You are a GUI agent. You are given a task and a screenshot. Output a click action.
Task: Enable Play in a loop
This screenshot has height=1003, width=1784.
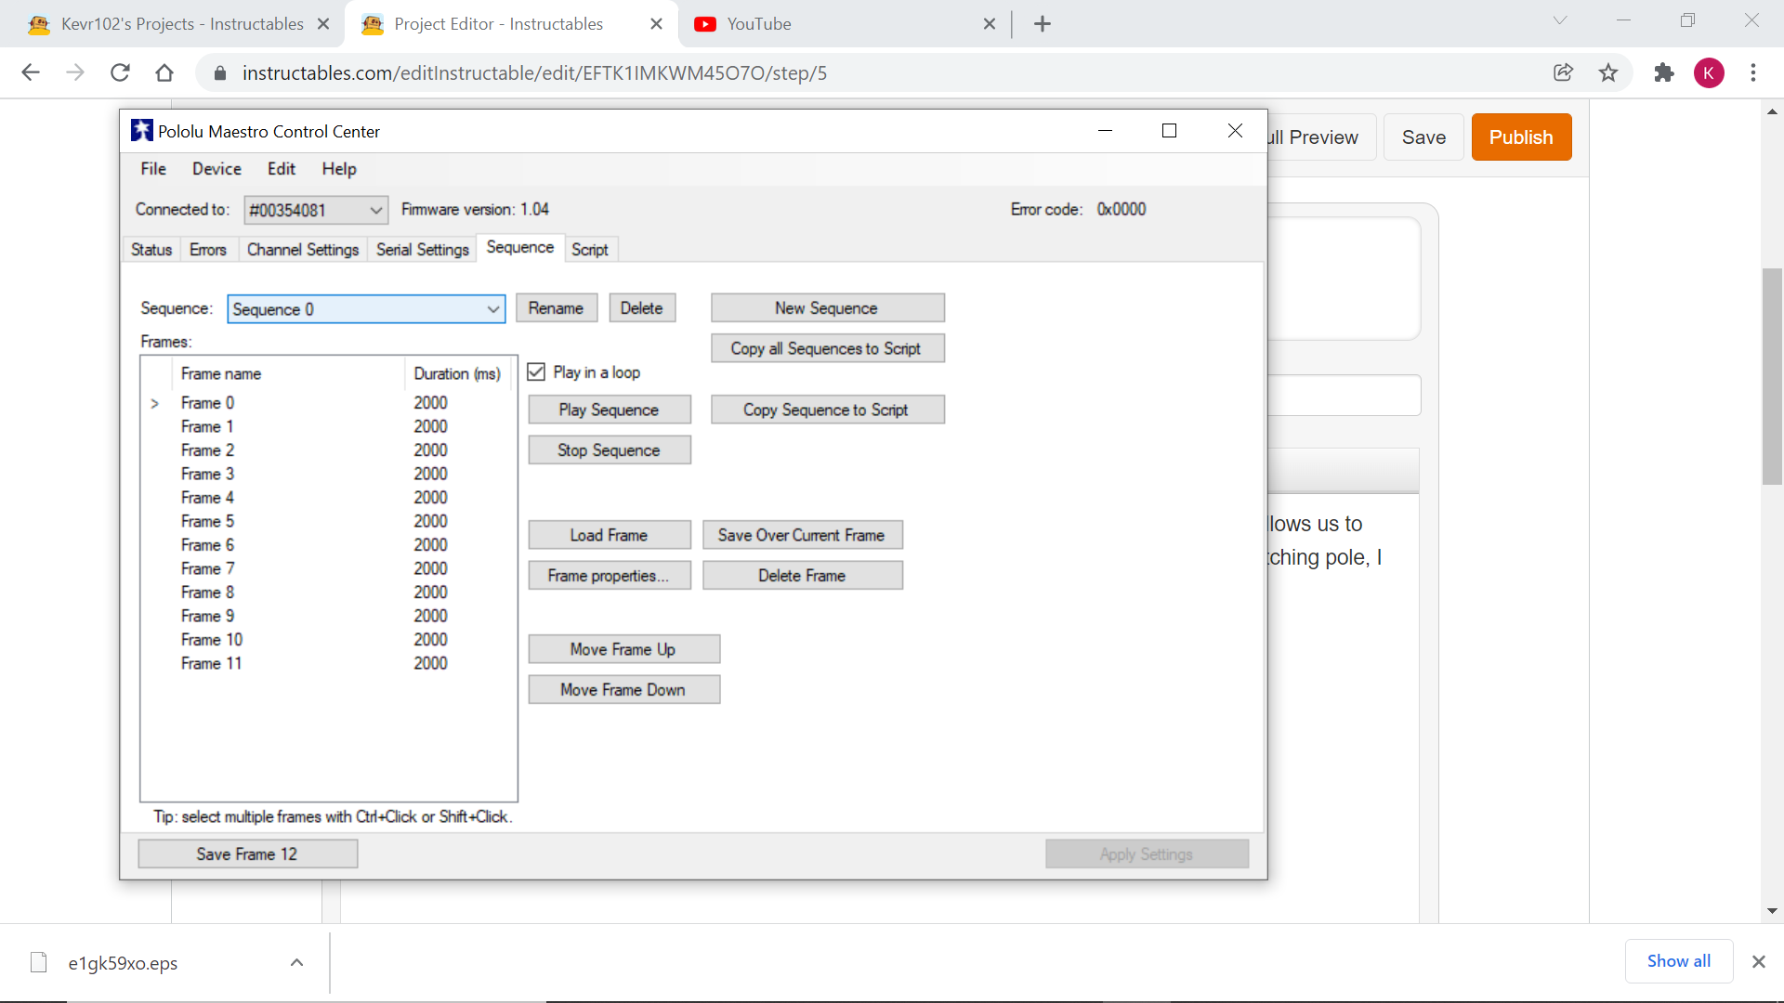[x=536, y=371]
